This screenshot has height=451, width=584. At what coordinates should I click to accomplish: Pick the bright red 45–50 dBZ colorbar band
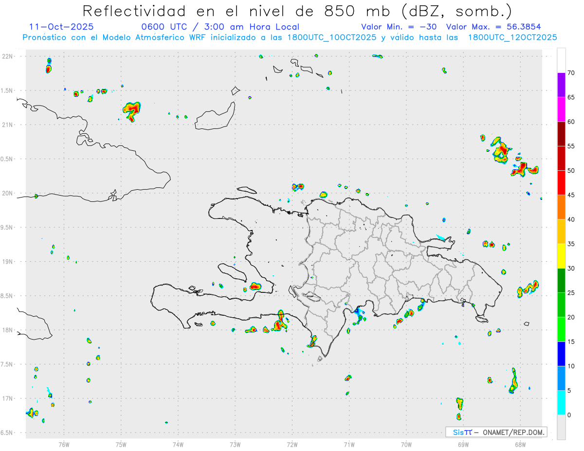(x=561, y=182)
